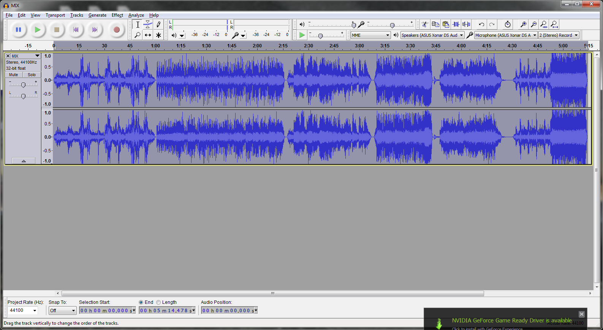Viewport: 603px width, 330px height.
Task: Start playback with the Play button
Action: 37,30
